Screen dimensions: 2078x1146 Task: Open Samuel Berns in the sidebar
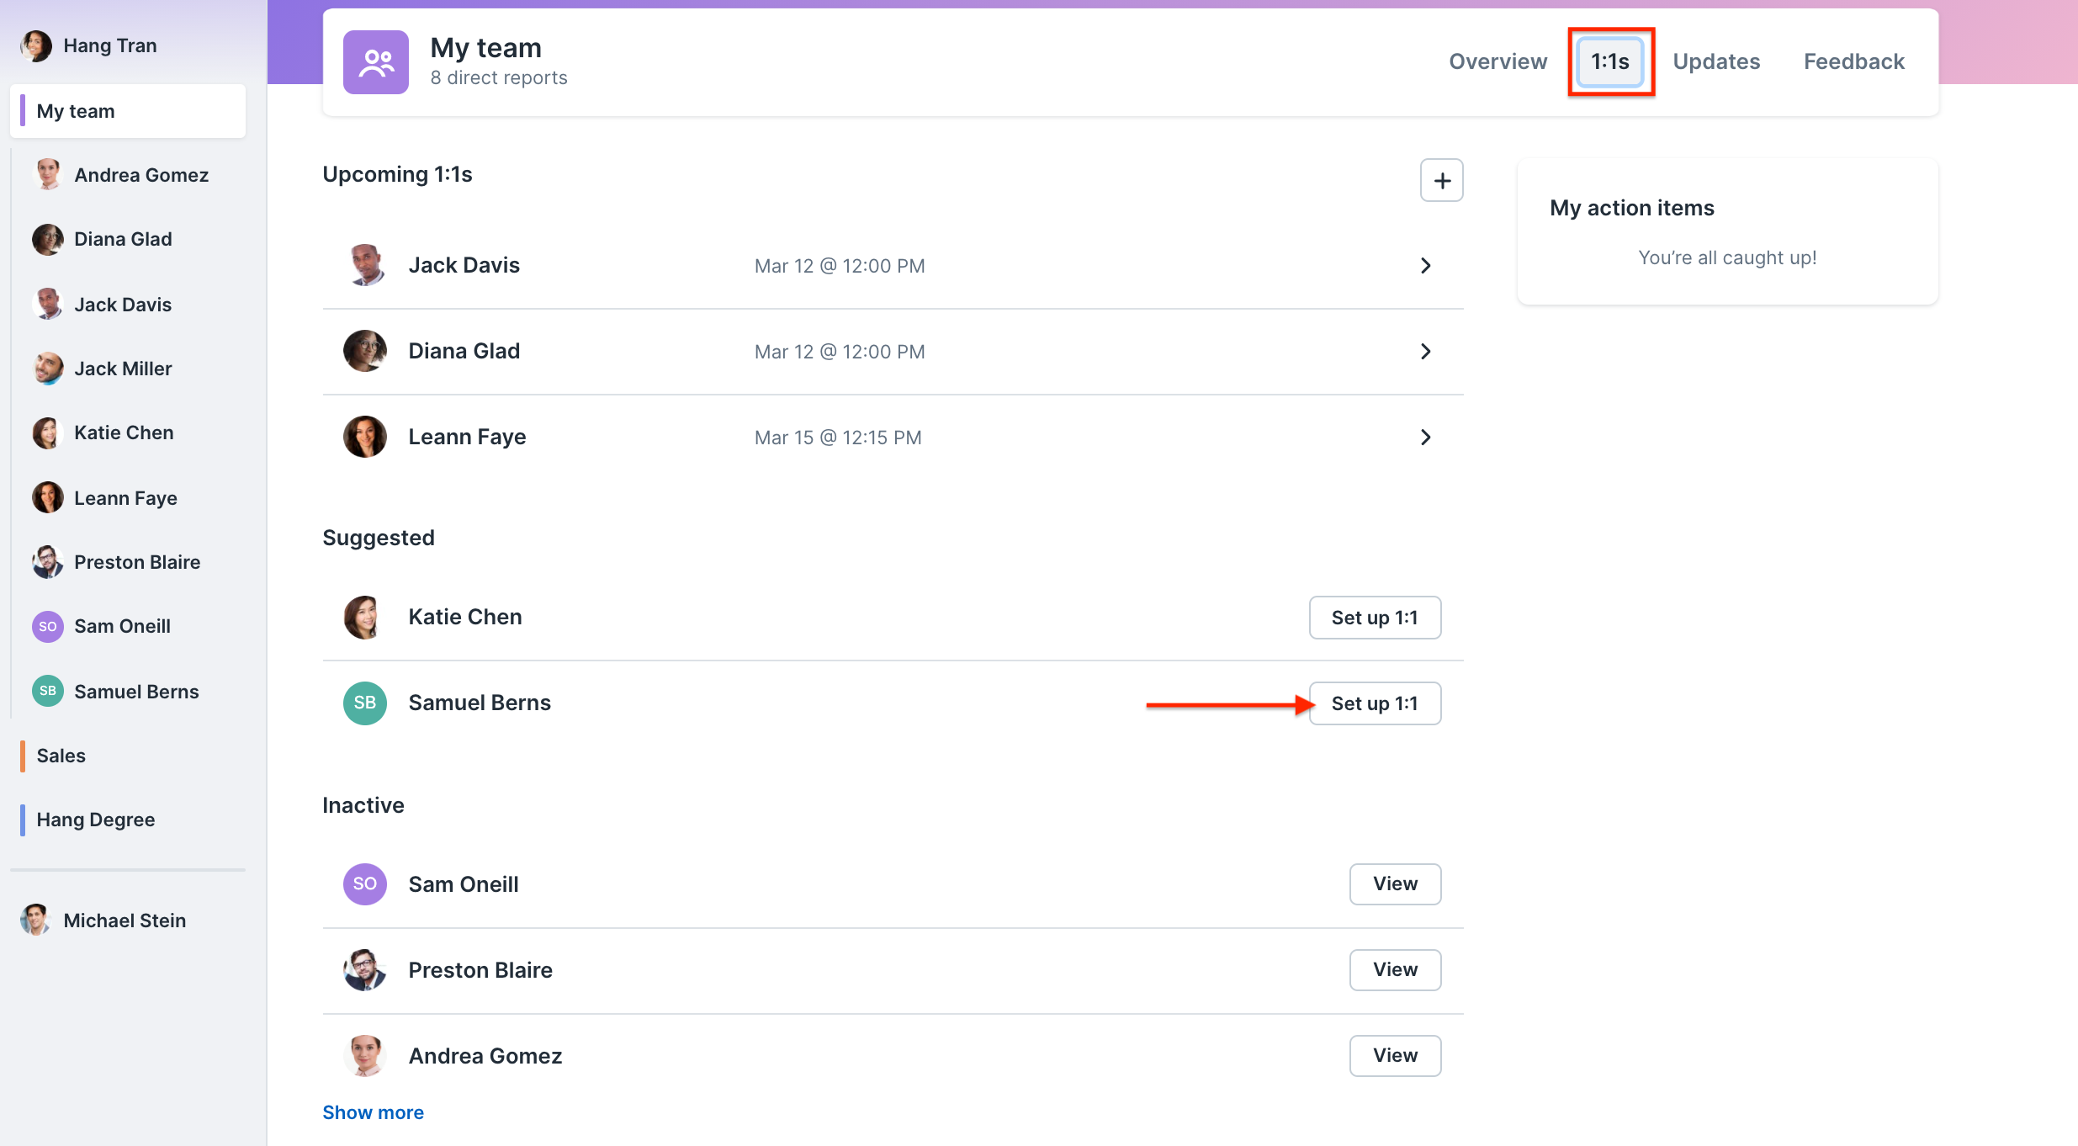(128, 692)
